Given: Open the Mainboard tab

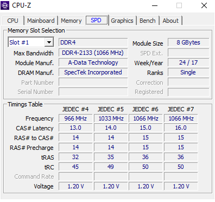Looking at the screenshot, I should click(41, 21).
